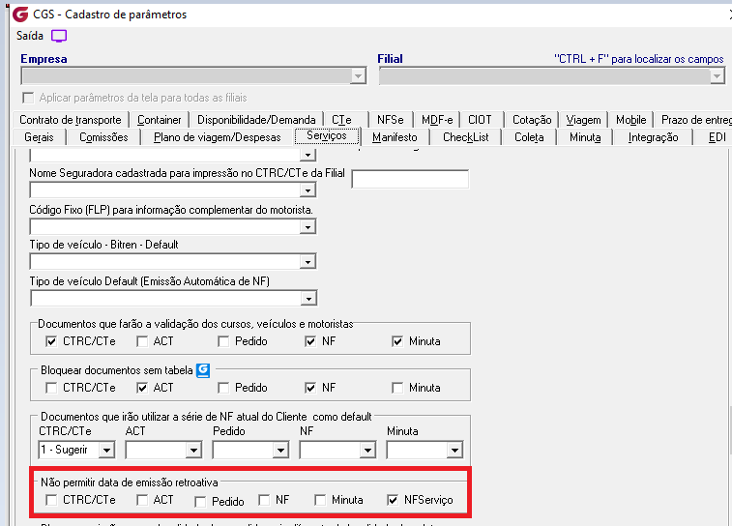
Task: Switch to the Gerais tab
Action: click(40, 137)
